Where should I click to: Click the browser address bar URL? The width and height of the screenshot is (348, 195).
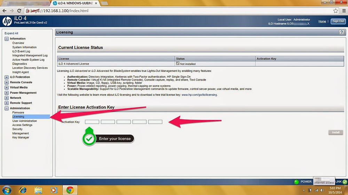(59, 11)
